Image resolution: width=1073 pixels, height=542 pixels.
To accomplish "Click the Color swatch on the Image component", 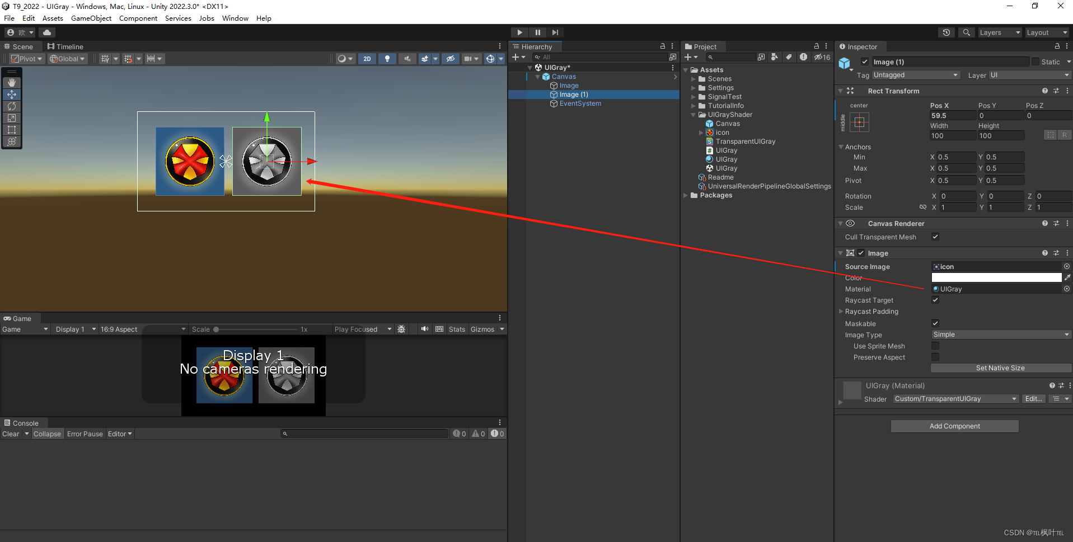I will [996, 277].
